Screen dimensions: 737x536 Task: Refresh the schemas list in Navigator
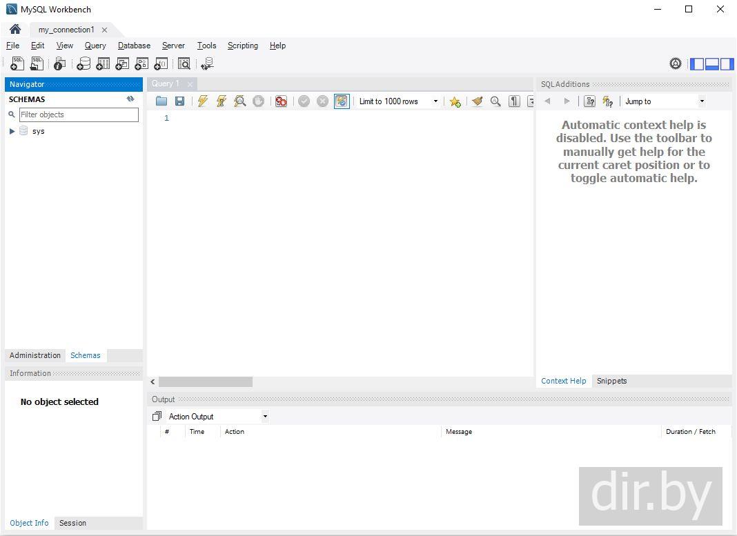tap(130, 99)
